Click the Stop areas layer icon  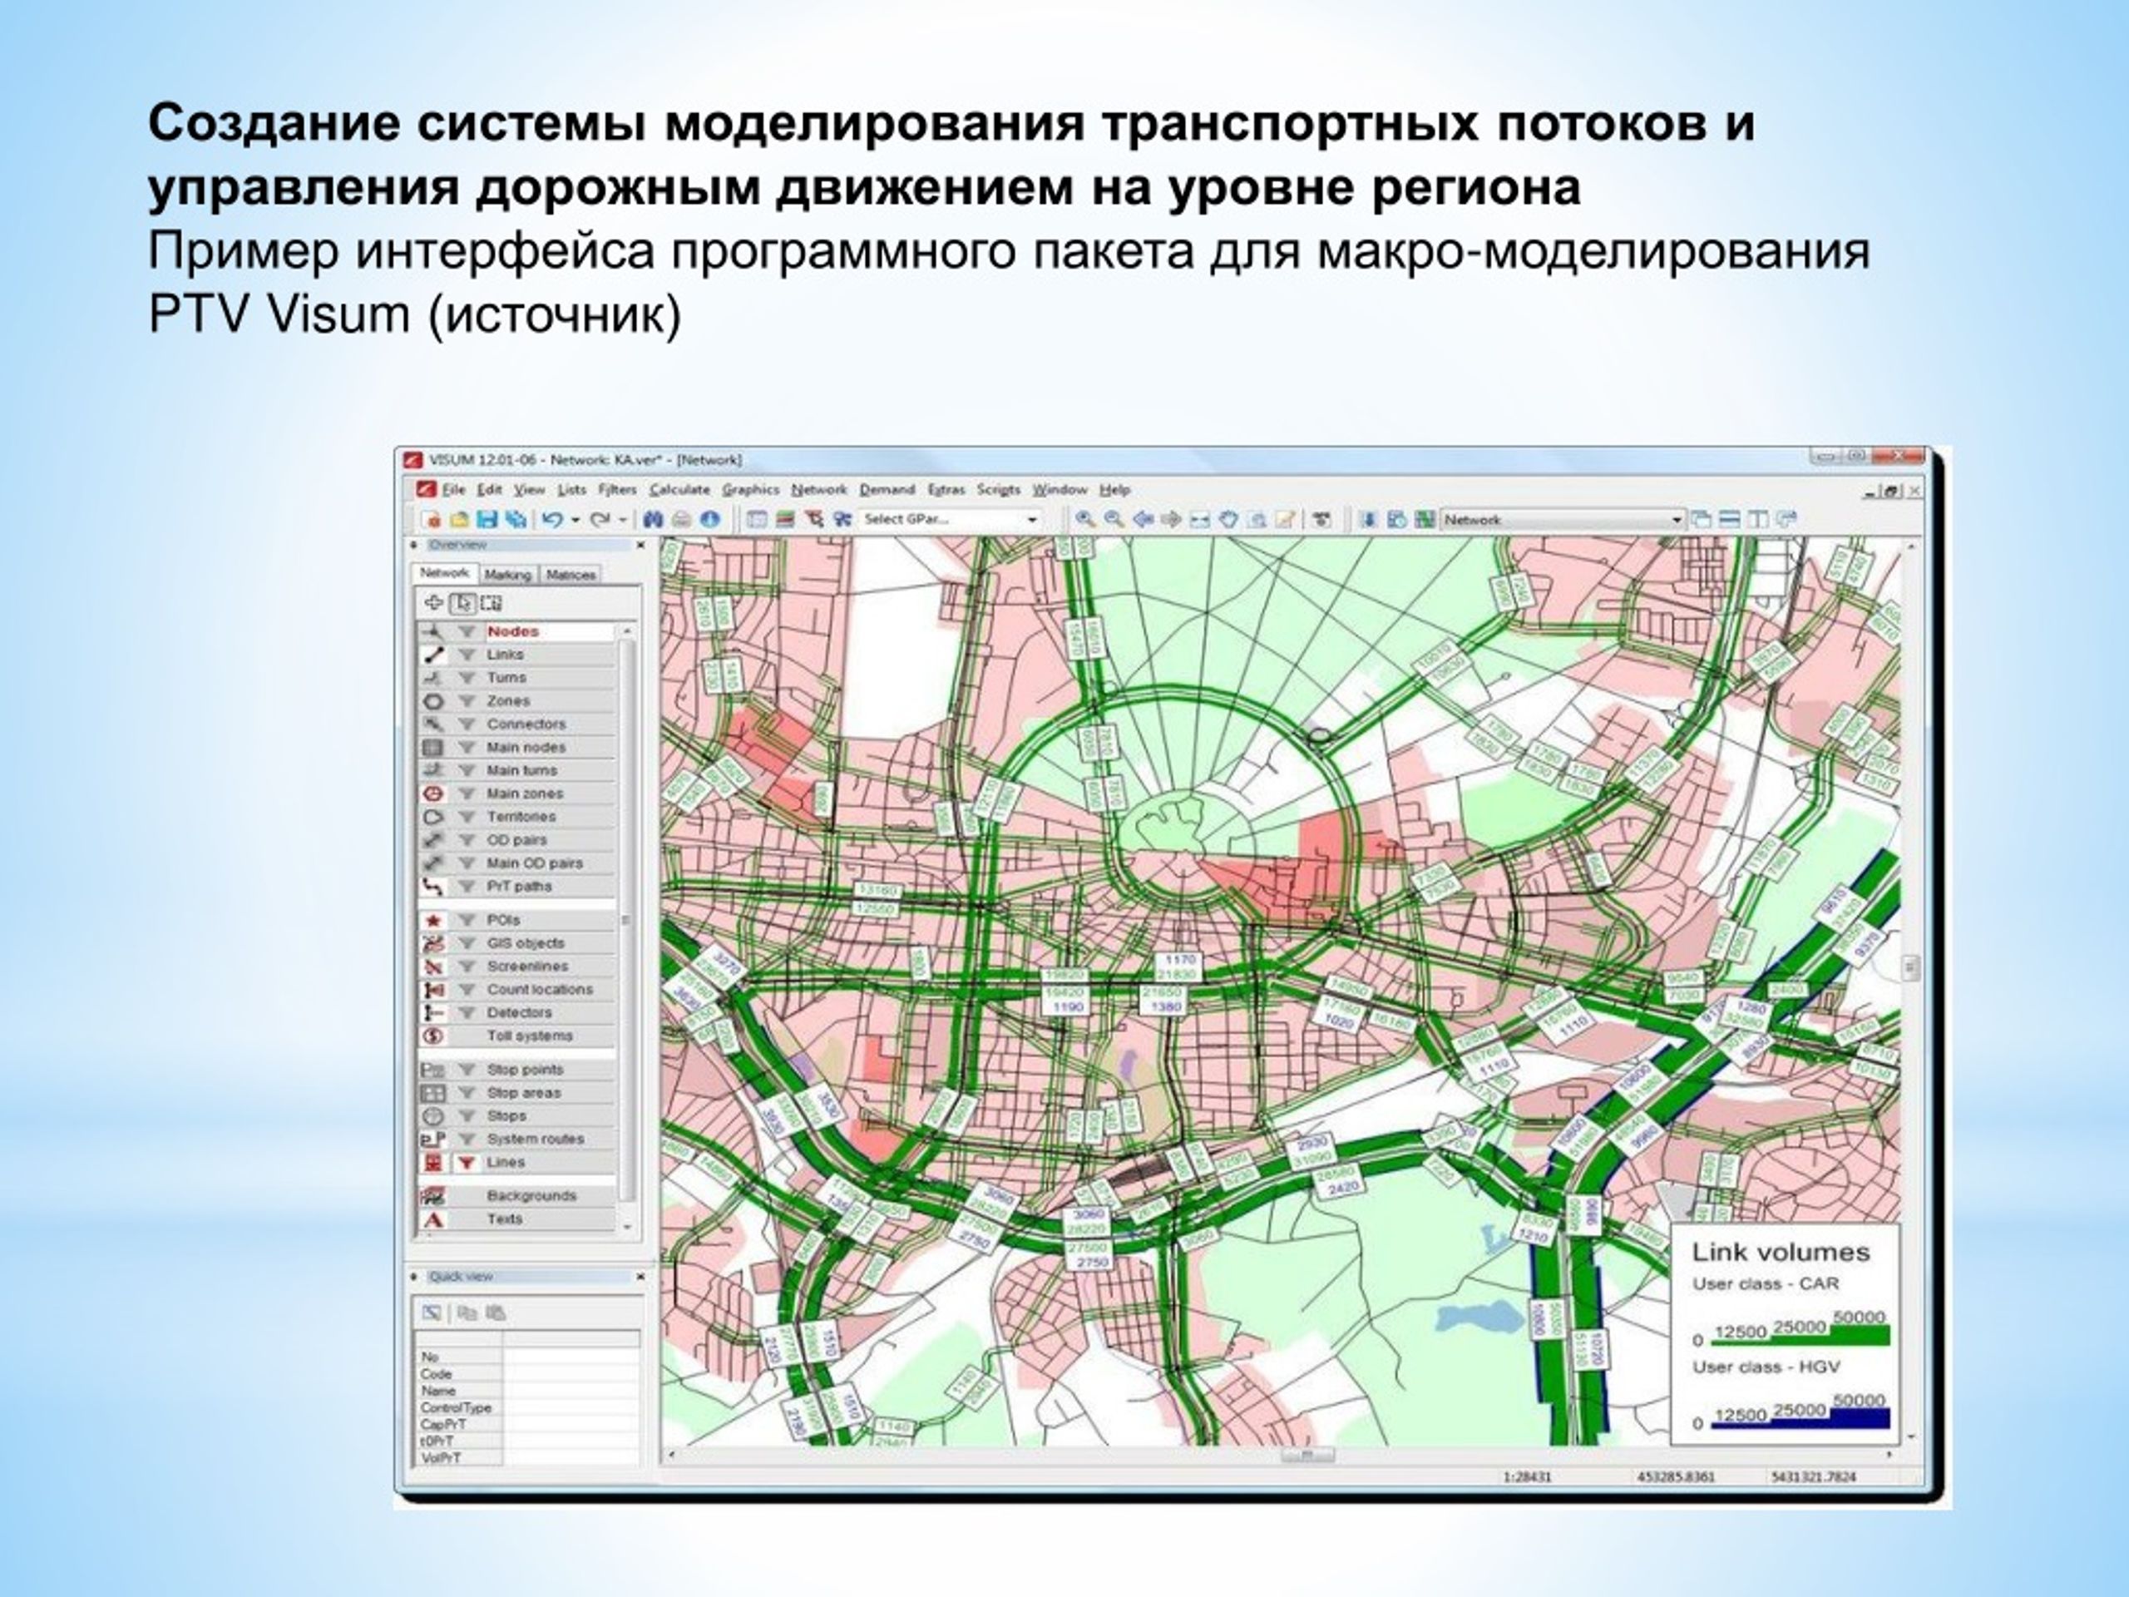[434, 1093]
